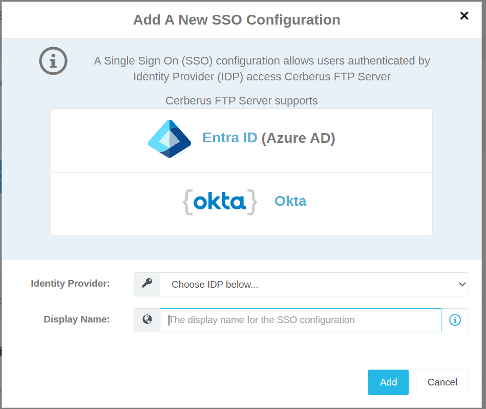
Task: Click the "(Azure AD)" text
Action: (298, 138)
